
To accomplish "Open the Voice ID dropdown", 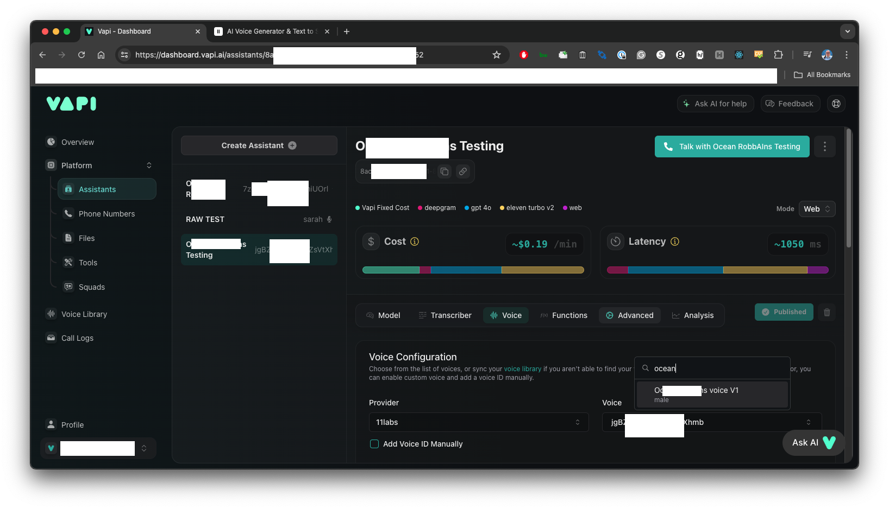I will (x=712, y=422).
